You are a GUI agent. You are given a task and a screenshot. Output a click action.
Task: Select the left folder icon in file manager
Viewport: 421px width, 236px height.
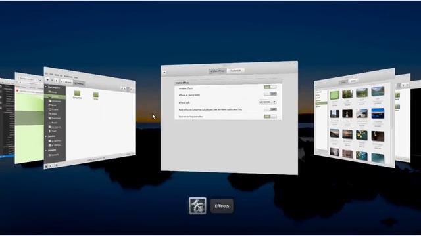tap(77, 93)
